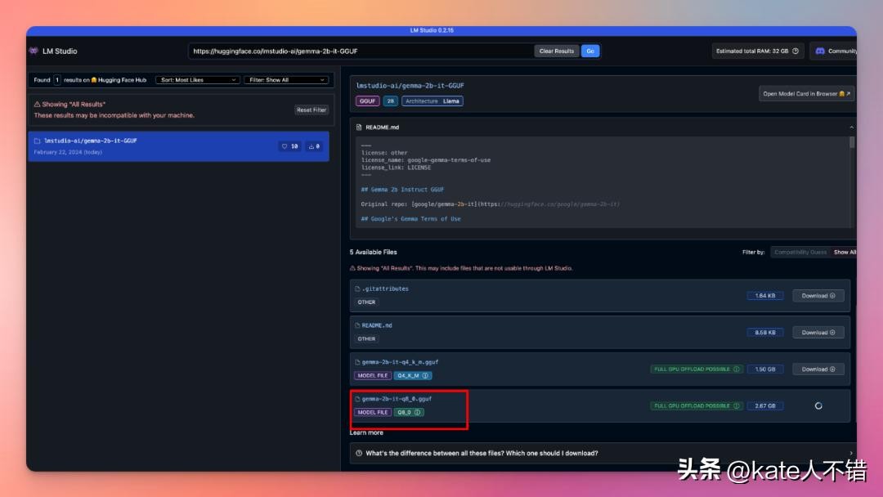Collapse the README.md section
The image size is (883, 497).
pyautogui.click(x=851, y=128)
